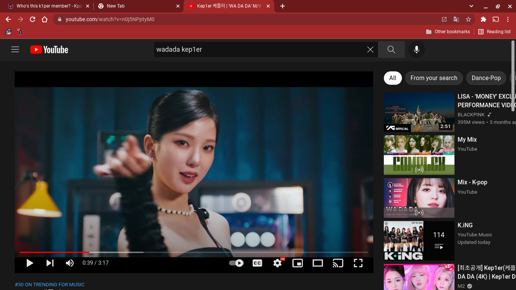Viewport: 516px width, 290px height.
Task: Select the Dance-Pop chip
Action: point(486,78)
